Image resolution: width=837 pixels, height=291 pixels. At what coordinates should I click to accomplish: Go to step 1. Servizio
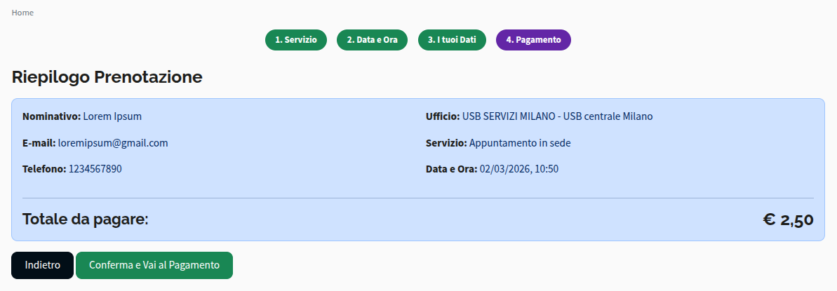[x=296, y=40]
